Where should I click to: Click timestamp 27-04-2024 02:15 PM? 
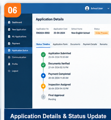(x=58, y=67)
